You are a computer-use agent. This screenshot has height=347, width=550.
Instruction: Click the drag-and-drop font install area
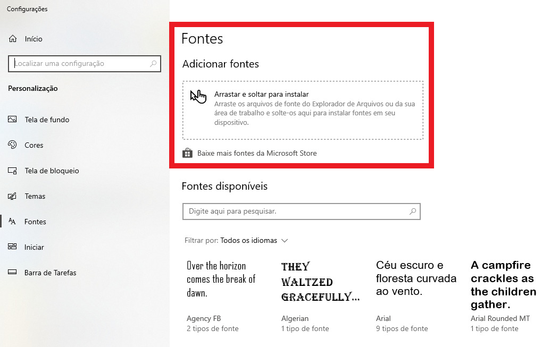303,110
